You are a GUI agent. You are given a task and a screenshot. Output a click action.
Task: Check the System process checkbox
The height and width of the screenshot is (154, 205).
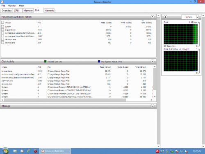[x=2, y=26]
